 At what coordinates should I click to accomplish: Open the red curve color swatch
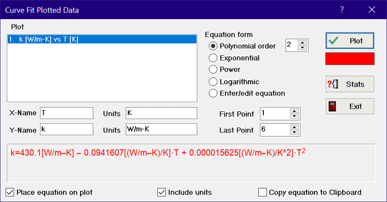coord(350,59)
